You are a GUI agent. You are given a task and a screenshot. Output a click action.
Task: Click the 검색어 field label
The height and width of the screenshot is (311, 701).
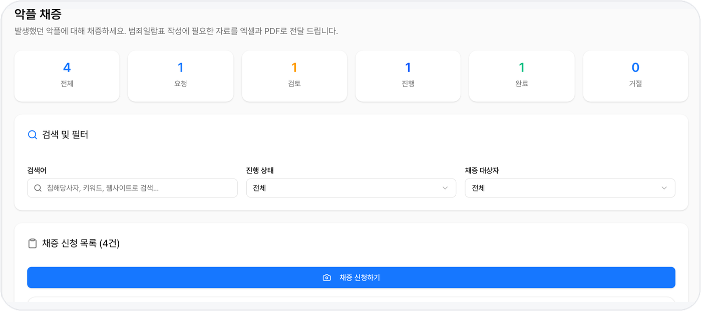(x=37, y=170)
